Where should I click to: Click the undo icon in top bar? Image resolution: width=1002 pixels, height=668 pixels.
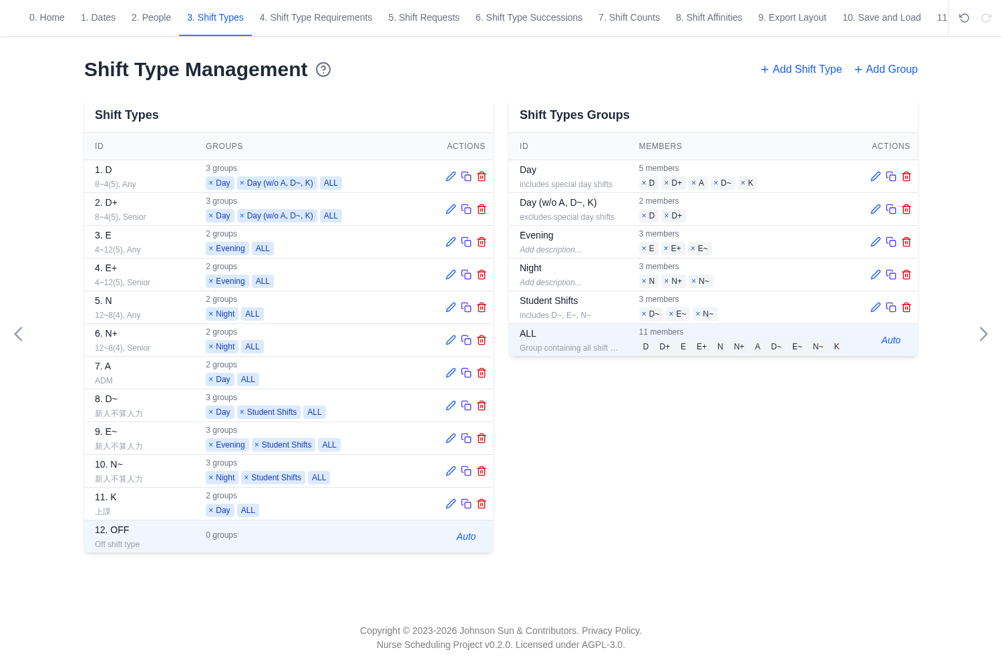[x=964, y=18]
